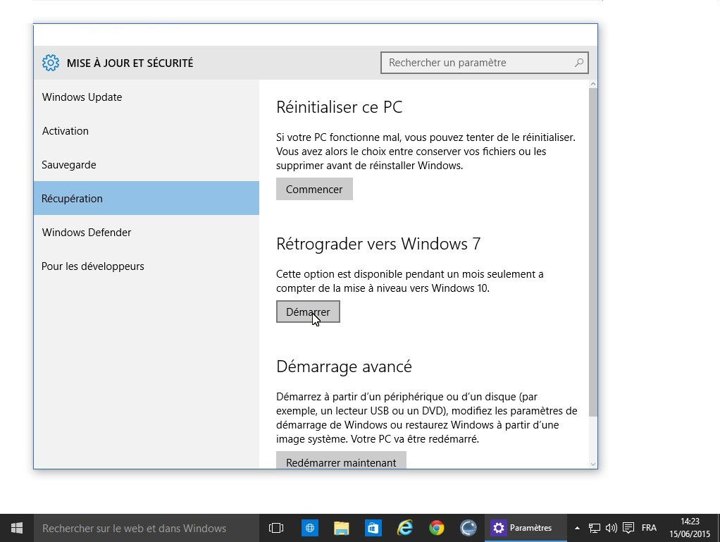The image size is (720, 542).
Task: Open the Action Center notifications icon
Action: click(x=628, y=528)
